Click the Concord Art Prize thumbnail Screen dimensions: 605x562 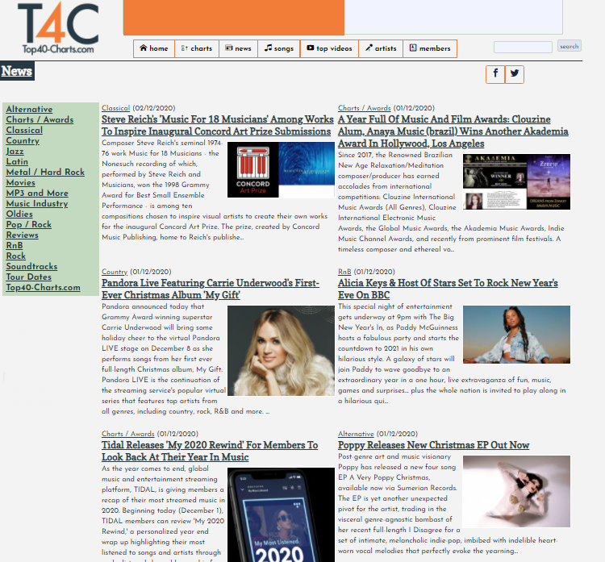point(281,169)
